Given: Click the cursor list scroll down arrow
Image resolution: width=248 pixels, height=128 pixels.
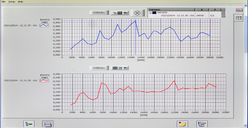Looking at the screenshot, I should pos(223,16).
